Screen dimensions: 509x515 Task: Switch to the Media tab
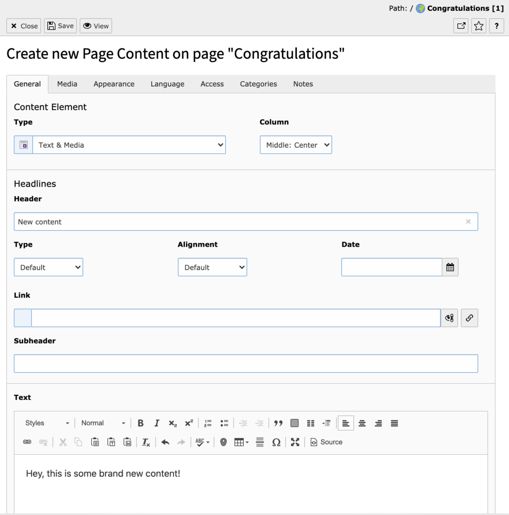pyautogui.click(x=67, y=84)
